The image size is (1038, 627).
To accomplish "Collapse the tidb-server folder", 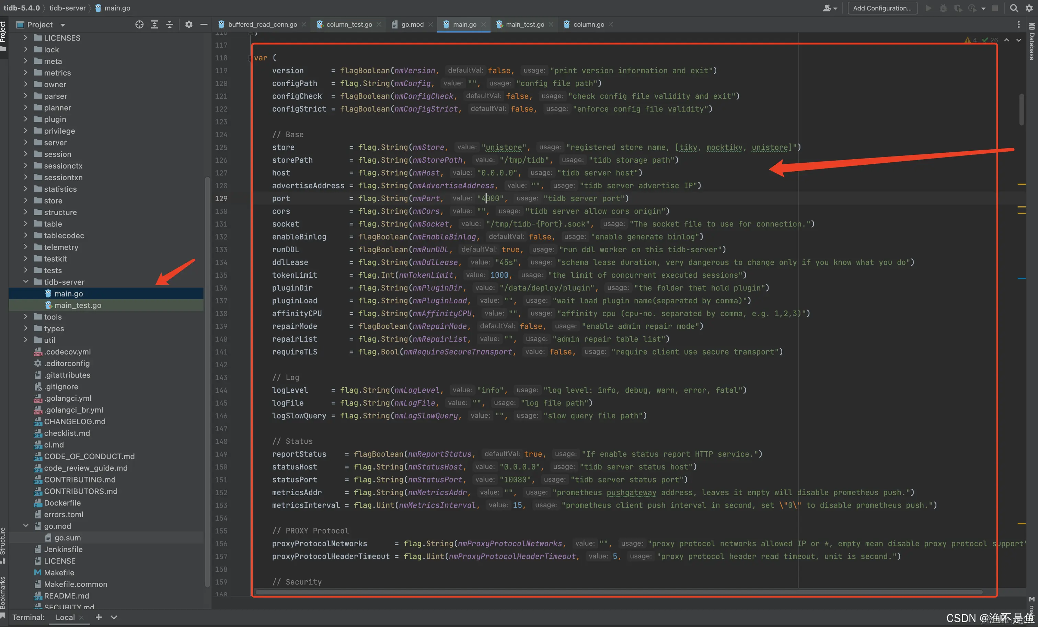I will click(26, 282).
